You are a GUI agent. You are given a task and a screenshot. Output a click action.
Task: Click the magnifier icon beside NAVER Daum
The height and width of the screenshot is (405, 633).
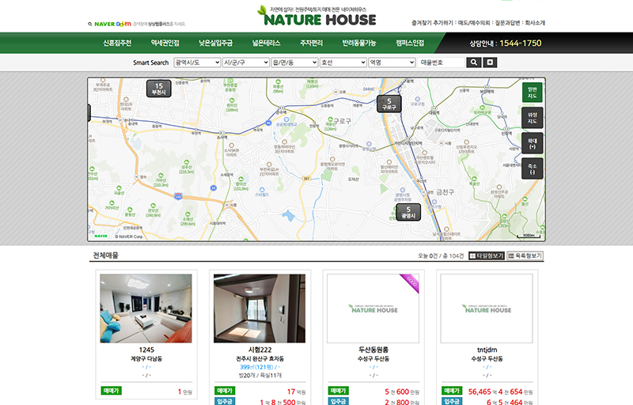[90, 25]
